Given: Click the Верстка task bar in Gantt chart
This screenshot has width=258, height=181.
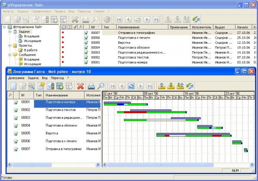Looking at the screenshot, I should click(194, 135).
